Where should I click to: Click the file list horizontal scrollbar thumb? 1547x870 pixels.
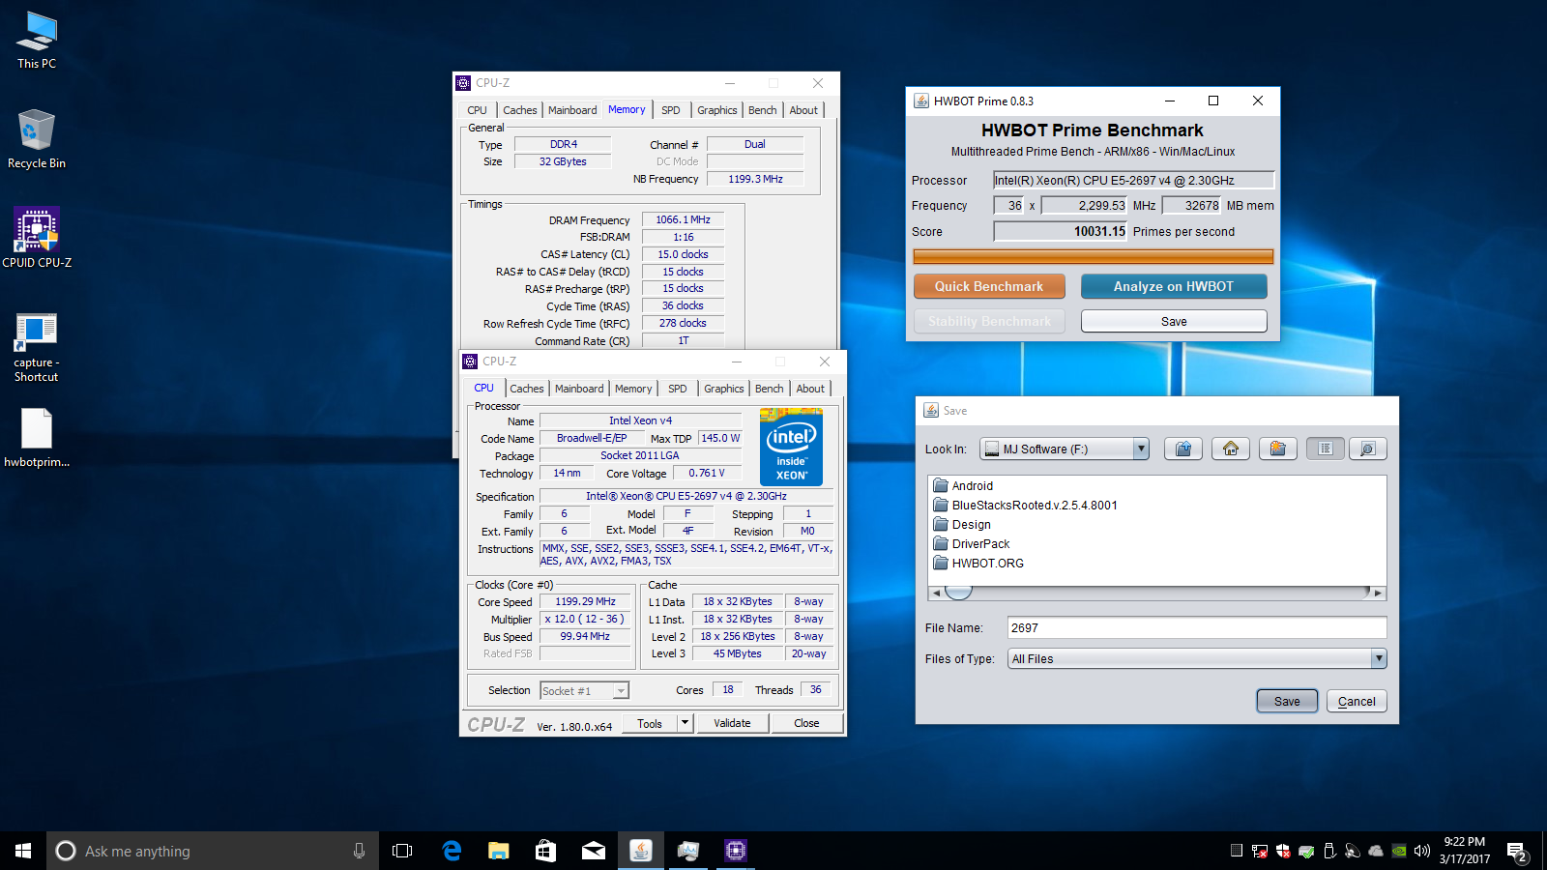(x=958, y=593)
